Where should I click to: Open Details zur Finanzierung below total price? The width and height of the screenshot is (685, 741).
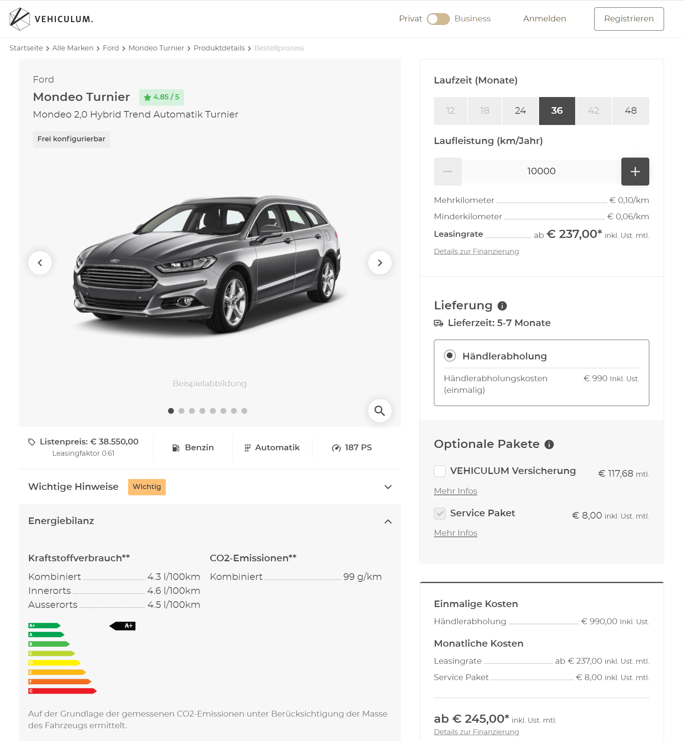476,732
